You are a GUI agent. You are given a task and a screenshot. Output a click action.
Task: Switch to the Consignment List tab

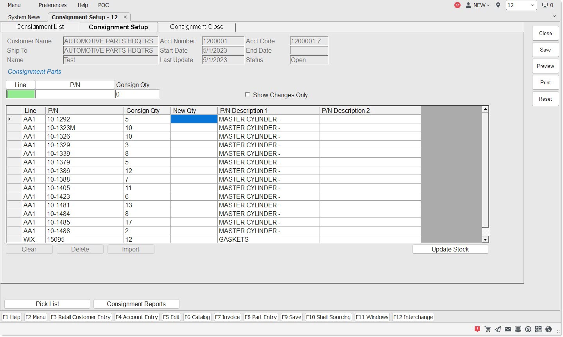tap(40, 27)
